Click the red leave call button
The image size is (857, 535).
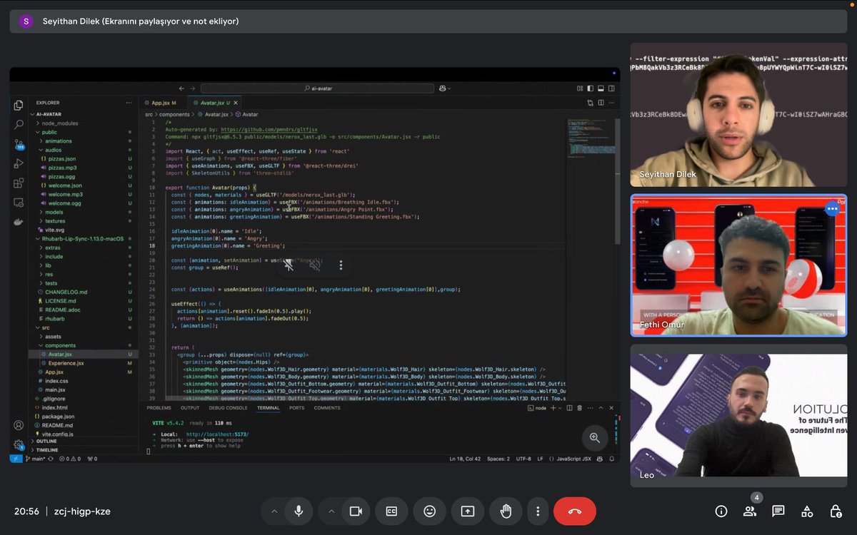tap(575, 511)
